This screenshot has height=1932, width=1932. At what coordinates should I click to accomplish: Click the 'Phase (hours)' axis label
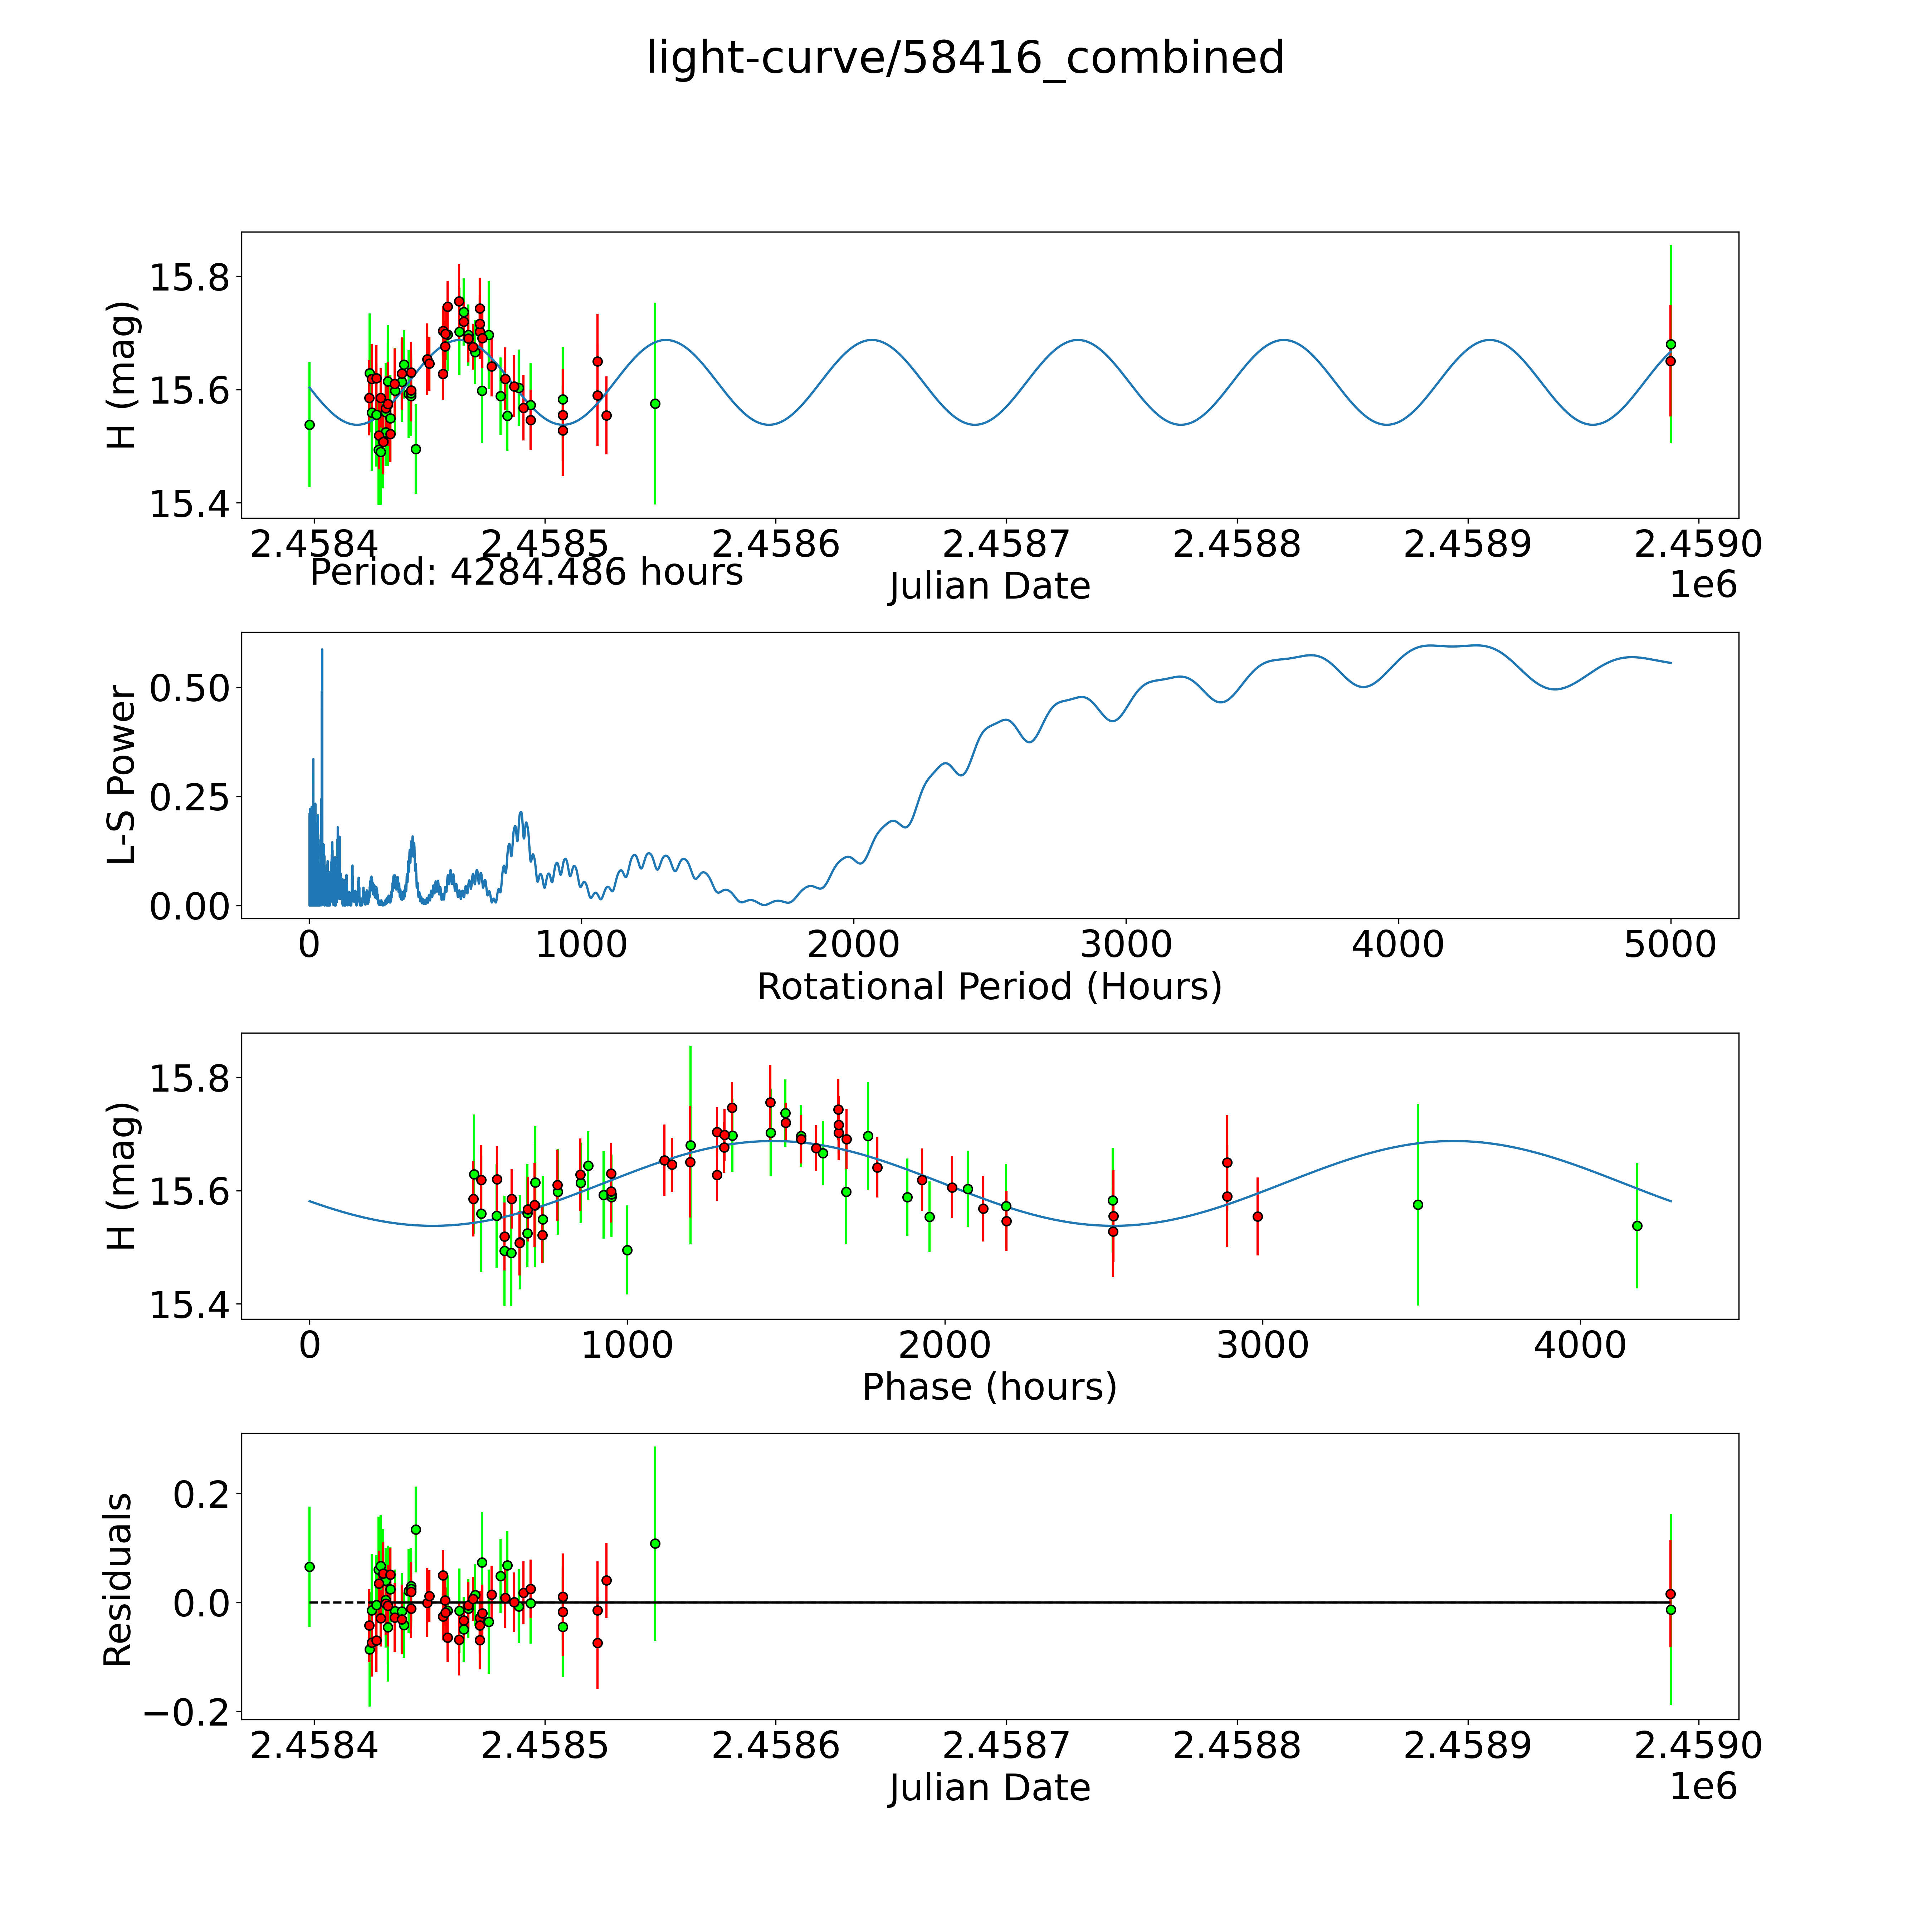[989, 1387]
